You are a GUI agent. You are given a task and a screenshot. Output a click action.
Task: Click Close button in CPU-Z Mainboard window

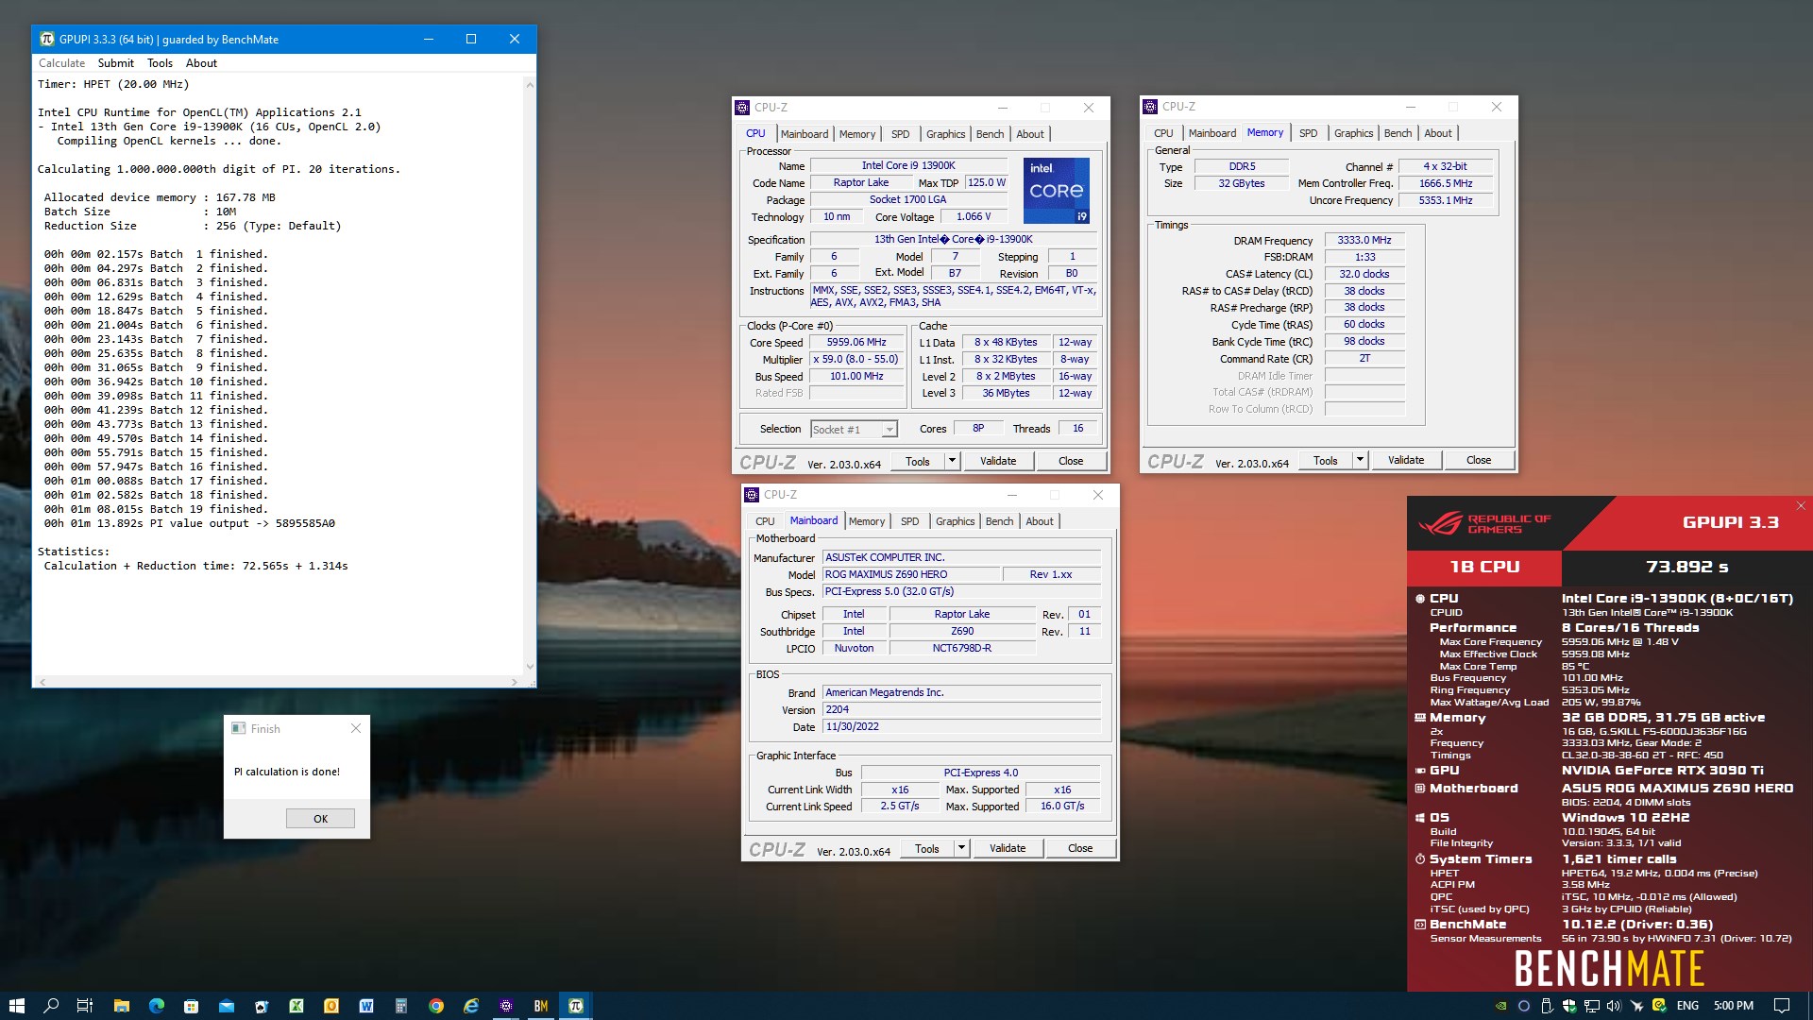pos(1080,848)
